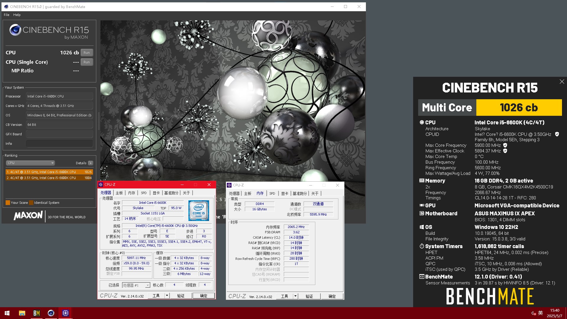Open 工具 dropdown arrow in memory CPU-Z window
This screenshot has width=567, height=319.
pos(295,296)
